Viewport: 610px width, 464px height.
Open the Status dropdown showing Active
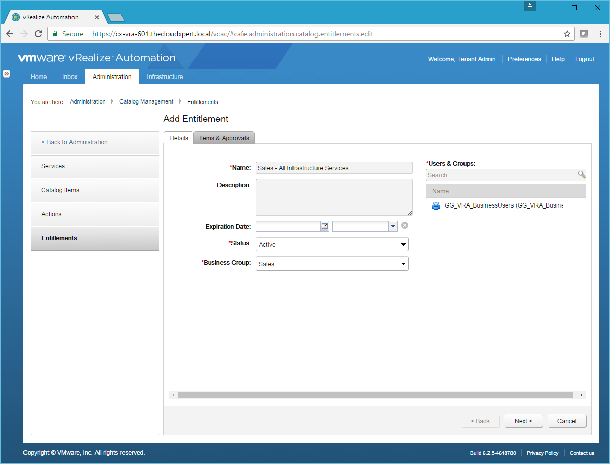coord(332,244)
